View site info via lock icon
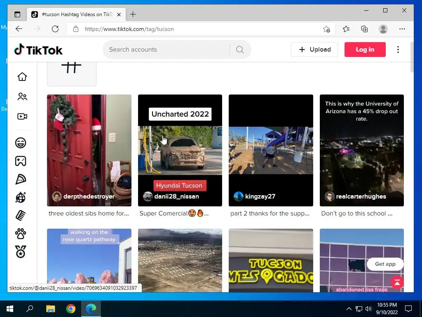The image size is (422, 317). [76, 29]
